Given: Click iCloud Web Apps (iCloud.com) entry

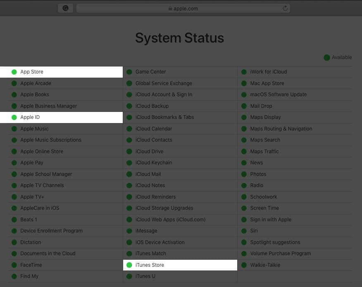Looking at the screenshot, I should click(170, 220).
